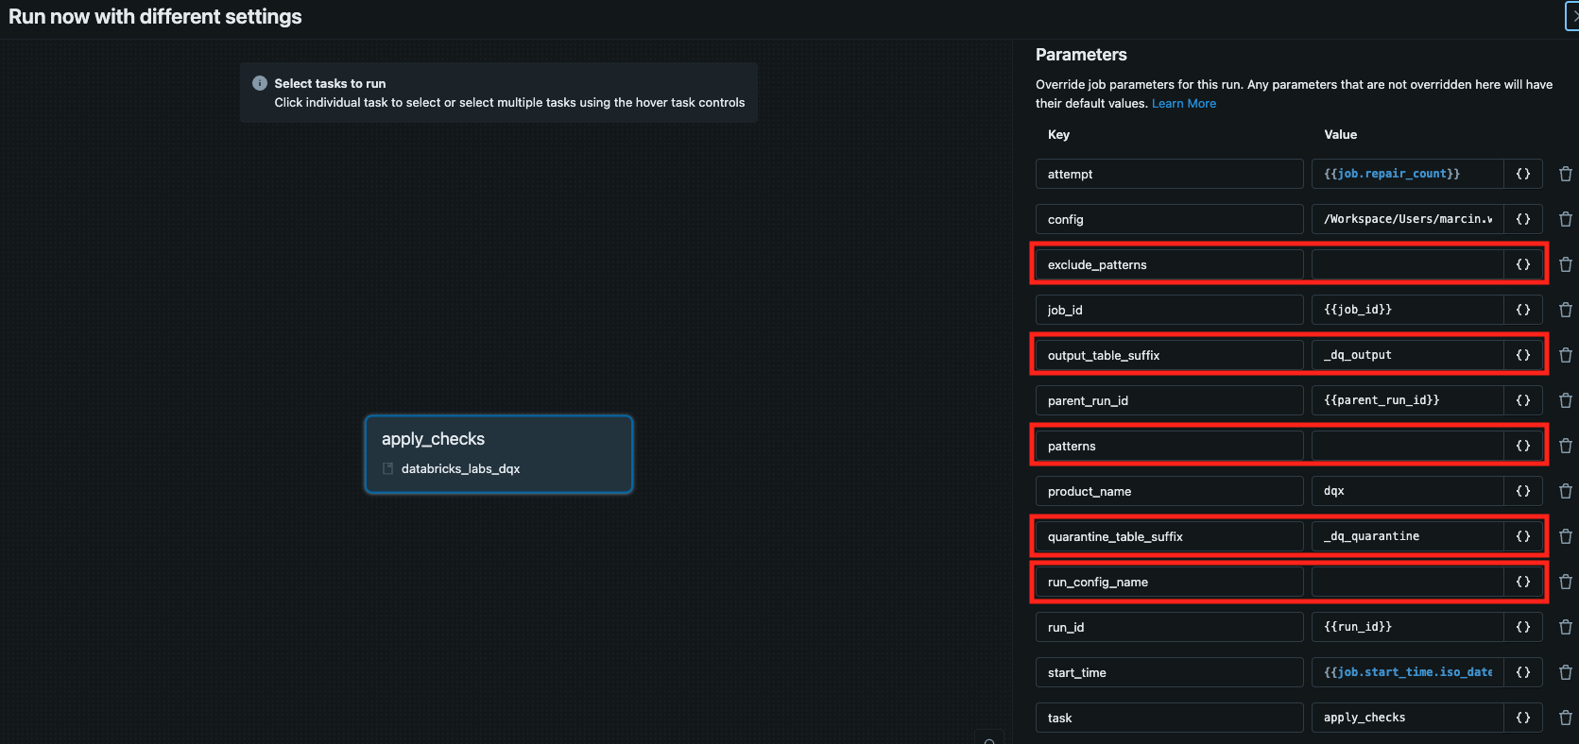
Task: Edit the exclude_patterns value field
Action: pyautogui.click(x=1406, y=264)
